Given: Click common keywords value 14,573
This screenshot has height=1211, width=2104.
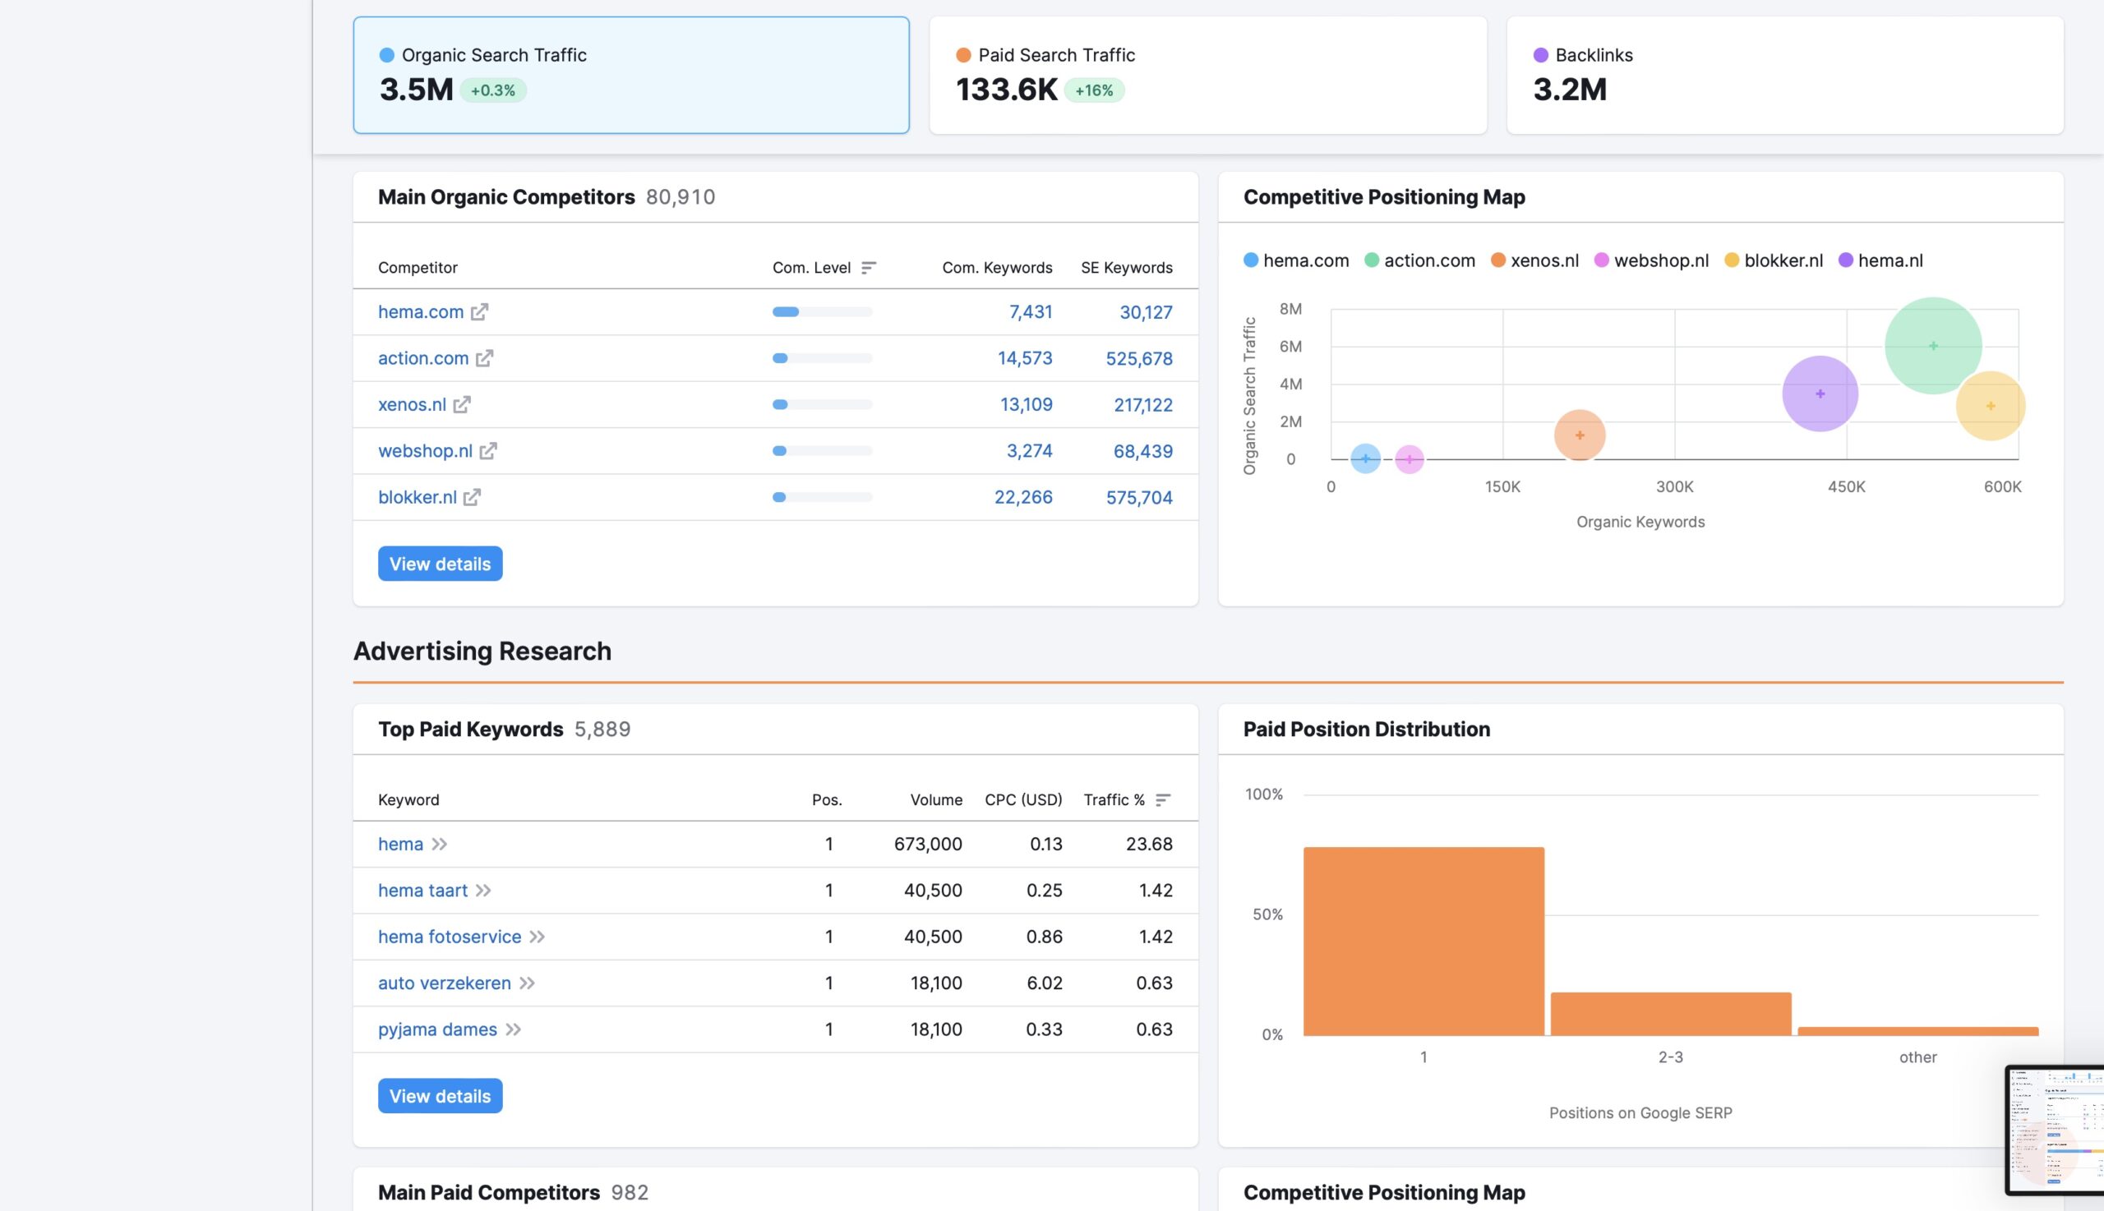Looking at the screenshot, I should coord(1025,358).
